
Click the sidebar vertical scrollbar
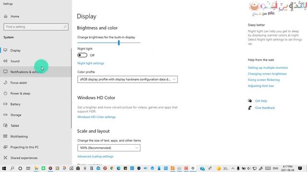click(x=71, y=88)
